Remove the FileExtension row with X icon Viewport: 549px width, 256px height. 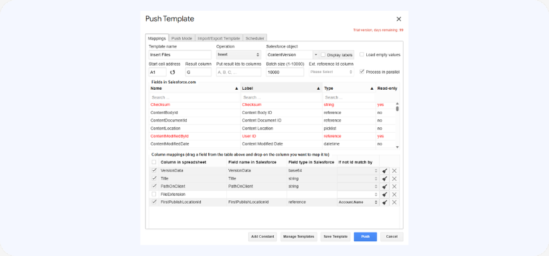click(394, 194)
